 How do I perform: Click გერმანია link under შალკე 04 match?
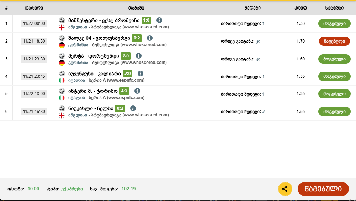(x=78, y=45)
